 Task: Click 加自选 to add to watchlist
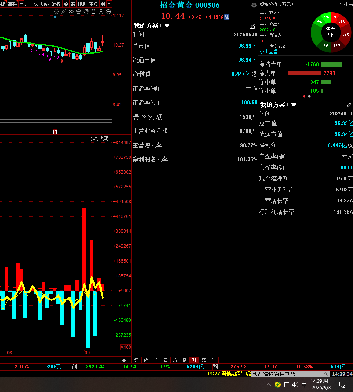point(32,4)
